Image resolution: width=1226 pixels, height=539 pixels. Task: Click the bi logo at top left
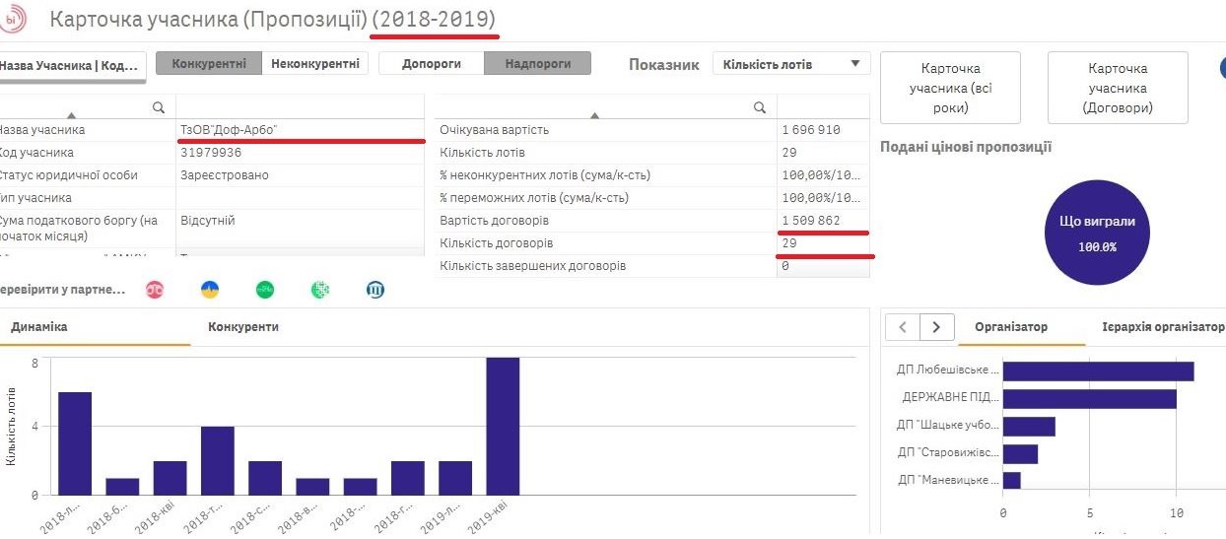tap(14, 20)
